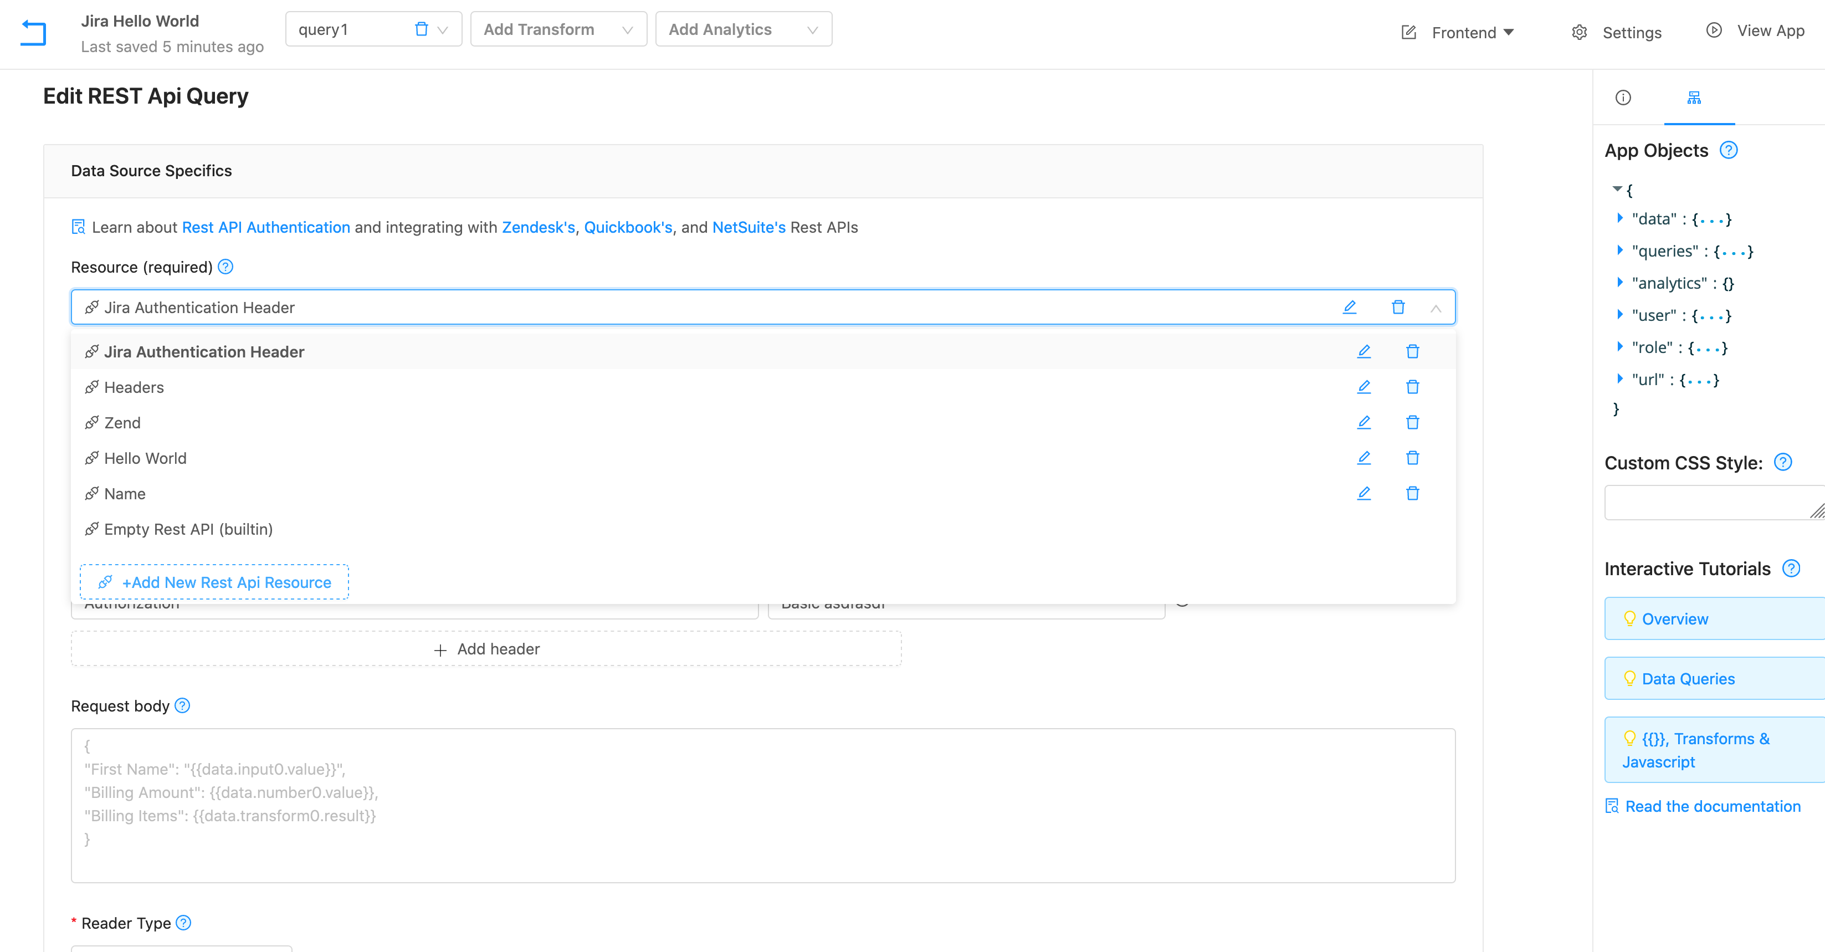The width and height of the screenshot is (1825, 952).
Task: Open the Zendesk's integration link
Action: click(x=539, y=227)
